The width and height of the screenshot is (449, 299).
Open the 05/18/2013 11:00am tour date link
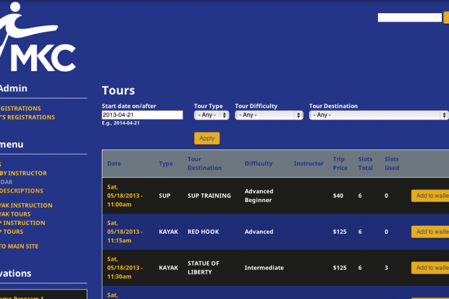(x=125, y=196)
